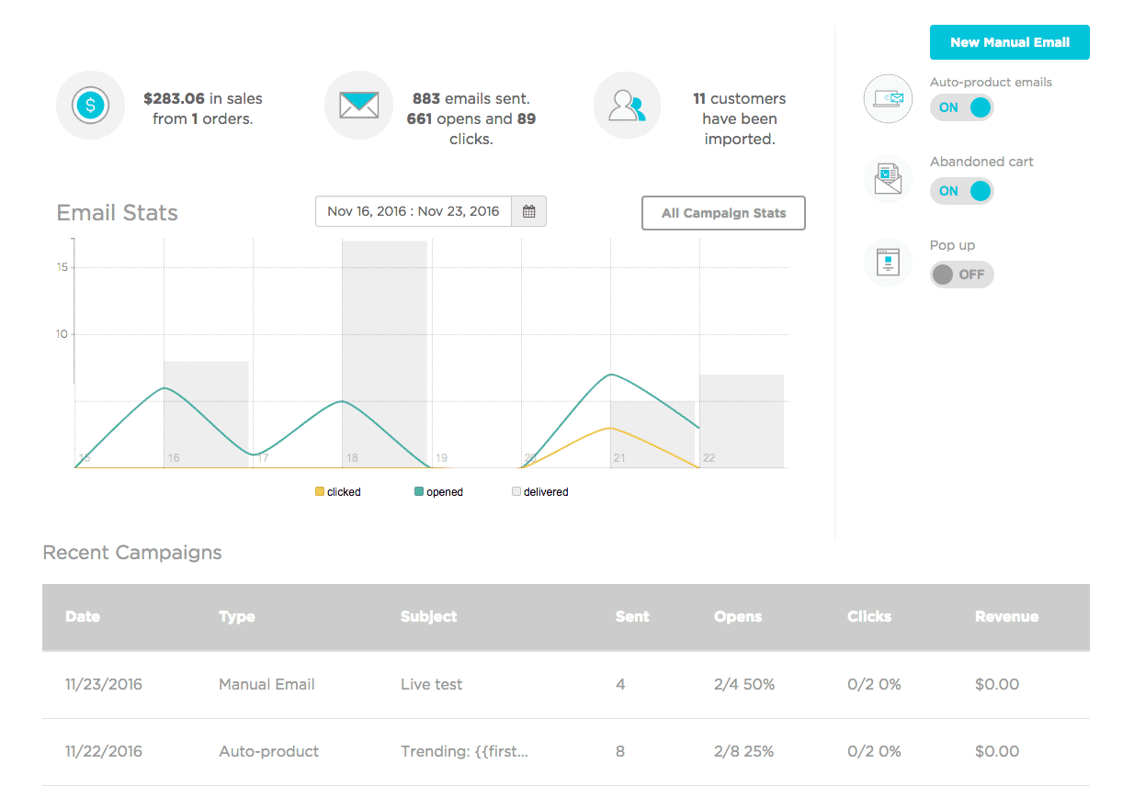Disable the Abandoned cart toggle
Image resolution: width=1134 pixels, height=797 pixels.
(x=961, y=191)
